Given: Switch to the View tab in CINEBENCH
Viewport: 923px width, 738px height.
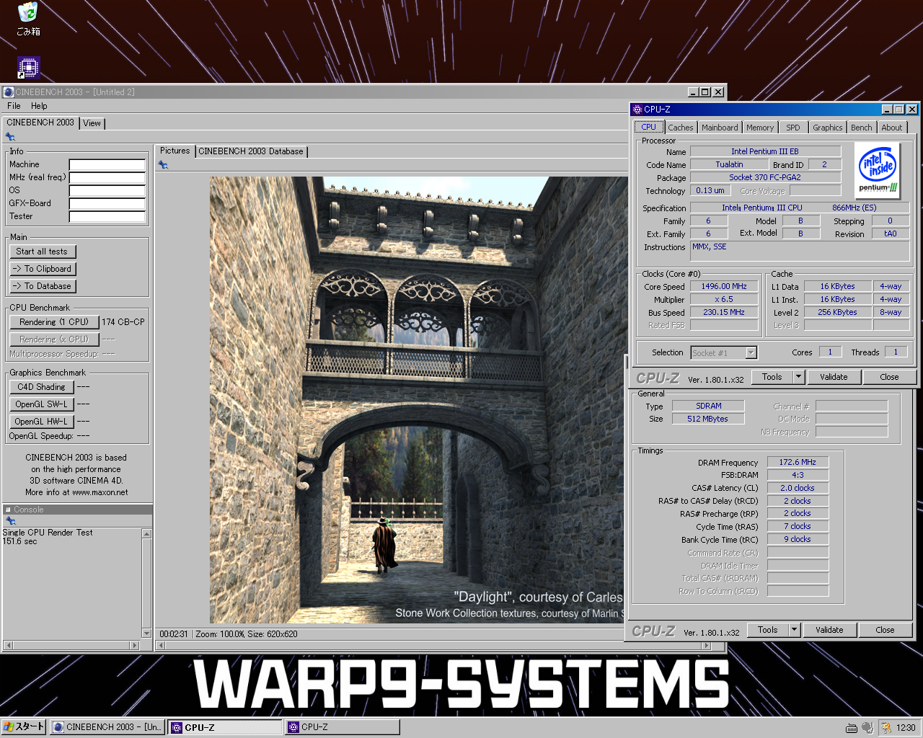Looking at the screenshot, I should click(92, 123).
